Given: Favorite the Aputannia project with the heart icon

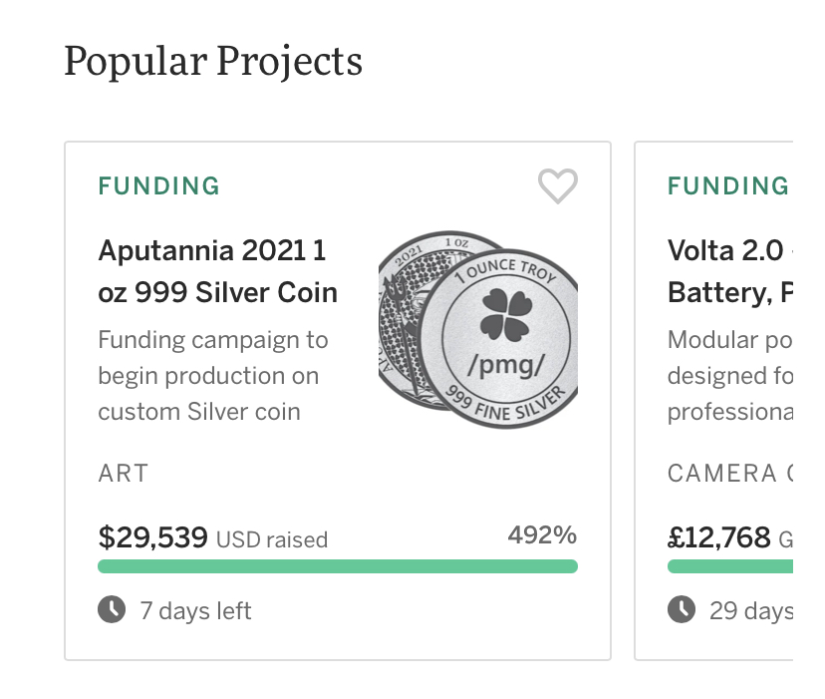Looking at the screenshot, I should click(x=557, y=185).
